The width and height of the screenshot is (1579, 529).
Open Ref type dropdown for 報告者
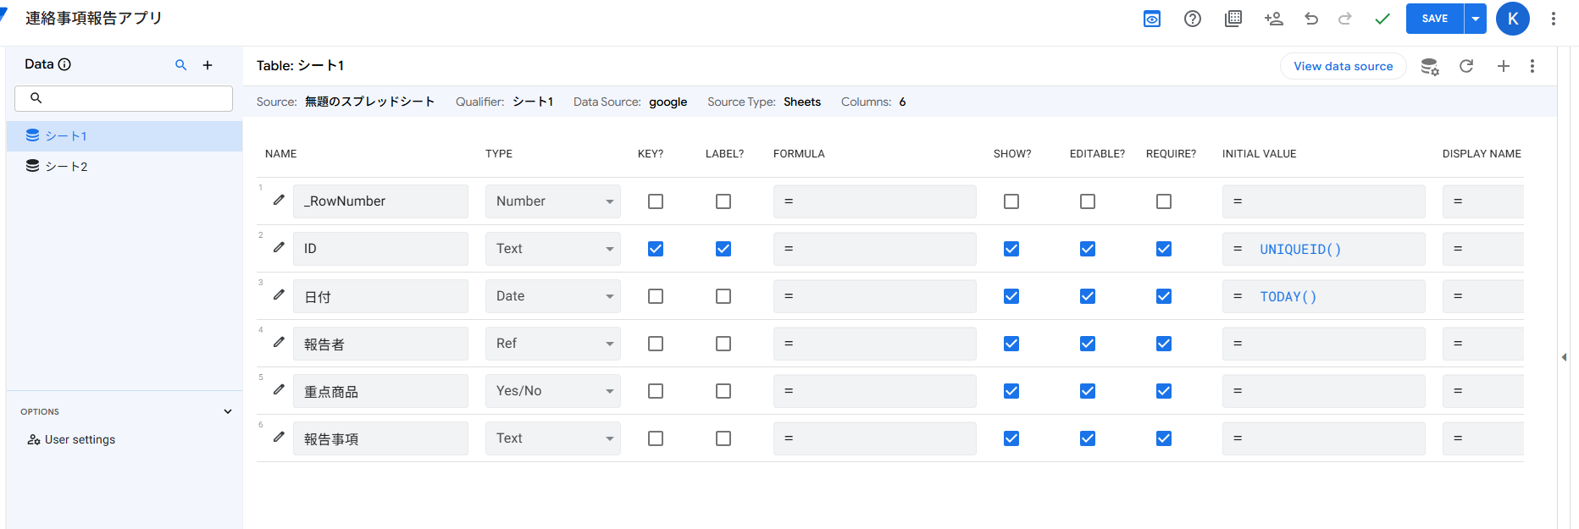point(553,344)
